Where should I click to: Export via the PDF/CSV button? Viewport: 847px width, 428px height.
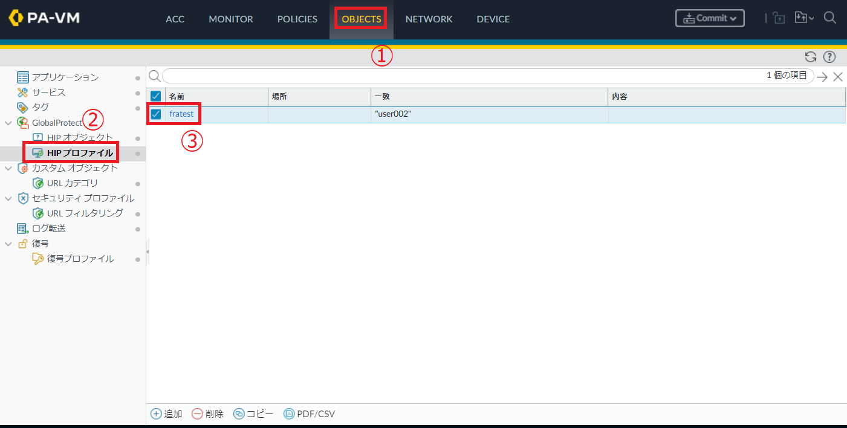tap(309, 414)
